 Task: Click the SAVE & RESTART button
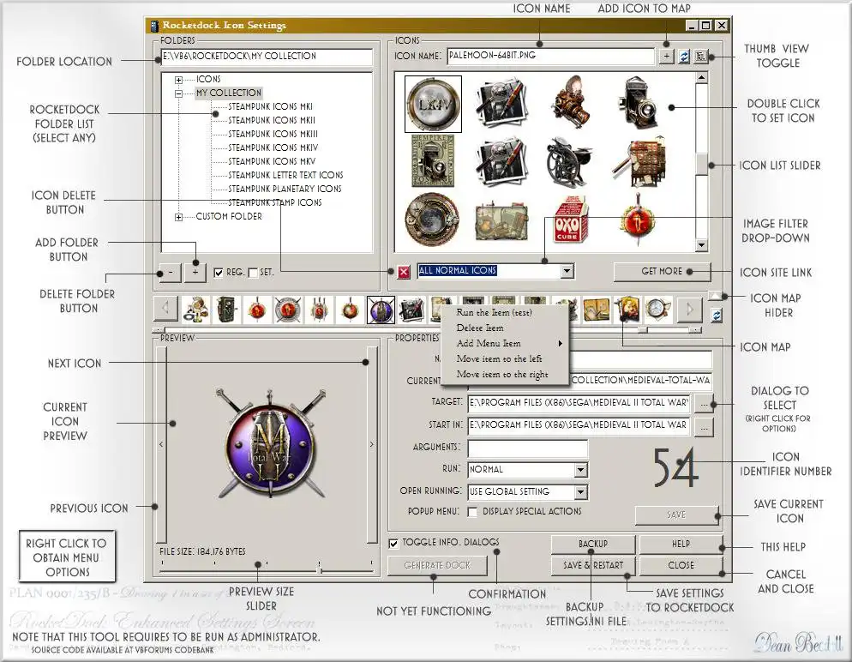point(593,565)
